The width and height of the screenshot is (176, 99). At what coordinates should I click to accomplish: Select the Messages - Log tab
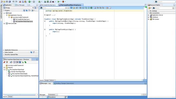pos(45,83)
